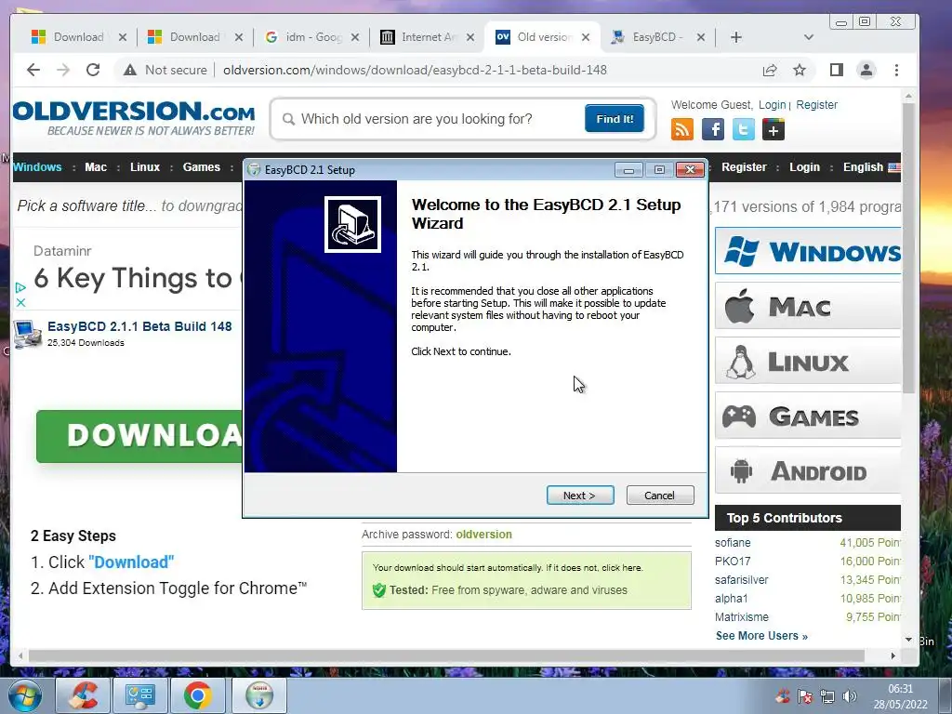Open the EasyBCD installer taskbar icon

tap(259, 695)
